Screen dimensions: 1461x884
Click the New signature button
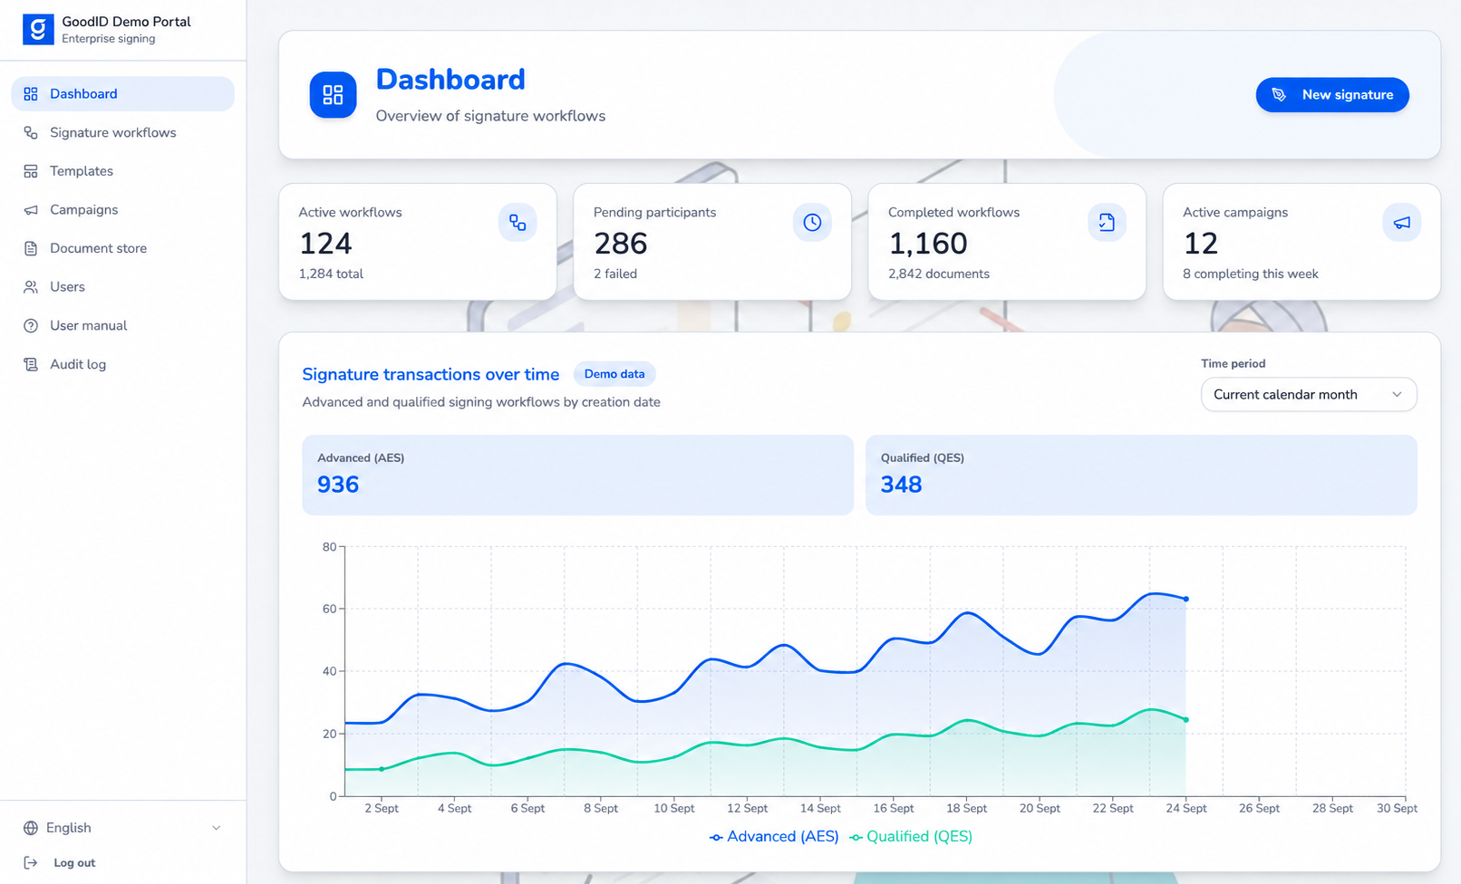click(x=1332, y=95)
